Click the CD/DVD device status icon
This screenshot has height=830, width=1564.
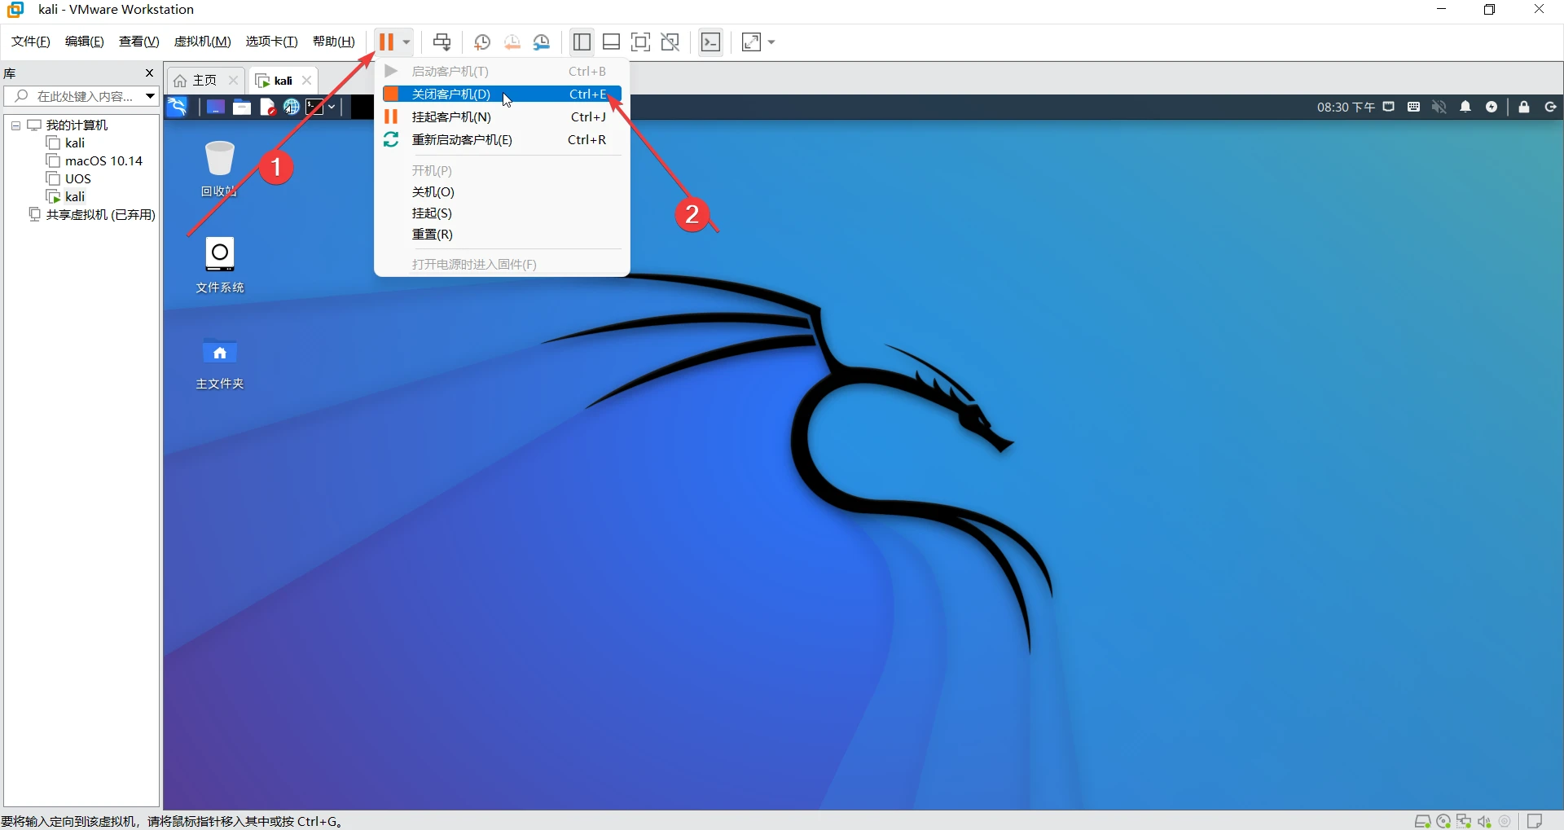[x=1443, y=821]
